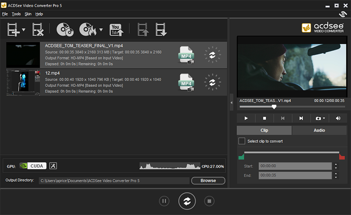Select the 12.mp4 video thumbnail
This screenshot has height=215, width=351.
coord(24,82)
